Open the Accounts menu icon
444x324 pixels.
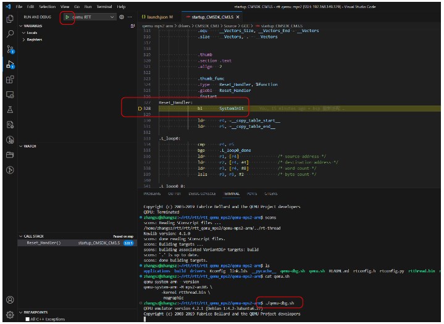click(x=9, y=300)
